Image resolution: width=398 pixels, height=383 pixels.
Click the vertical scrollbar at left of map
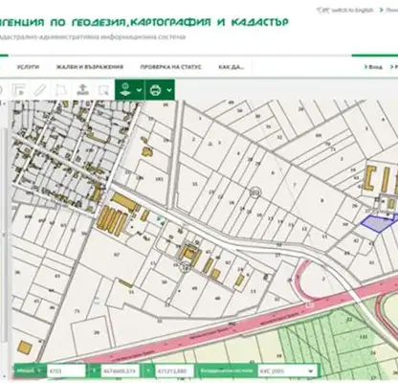(4, 235)
